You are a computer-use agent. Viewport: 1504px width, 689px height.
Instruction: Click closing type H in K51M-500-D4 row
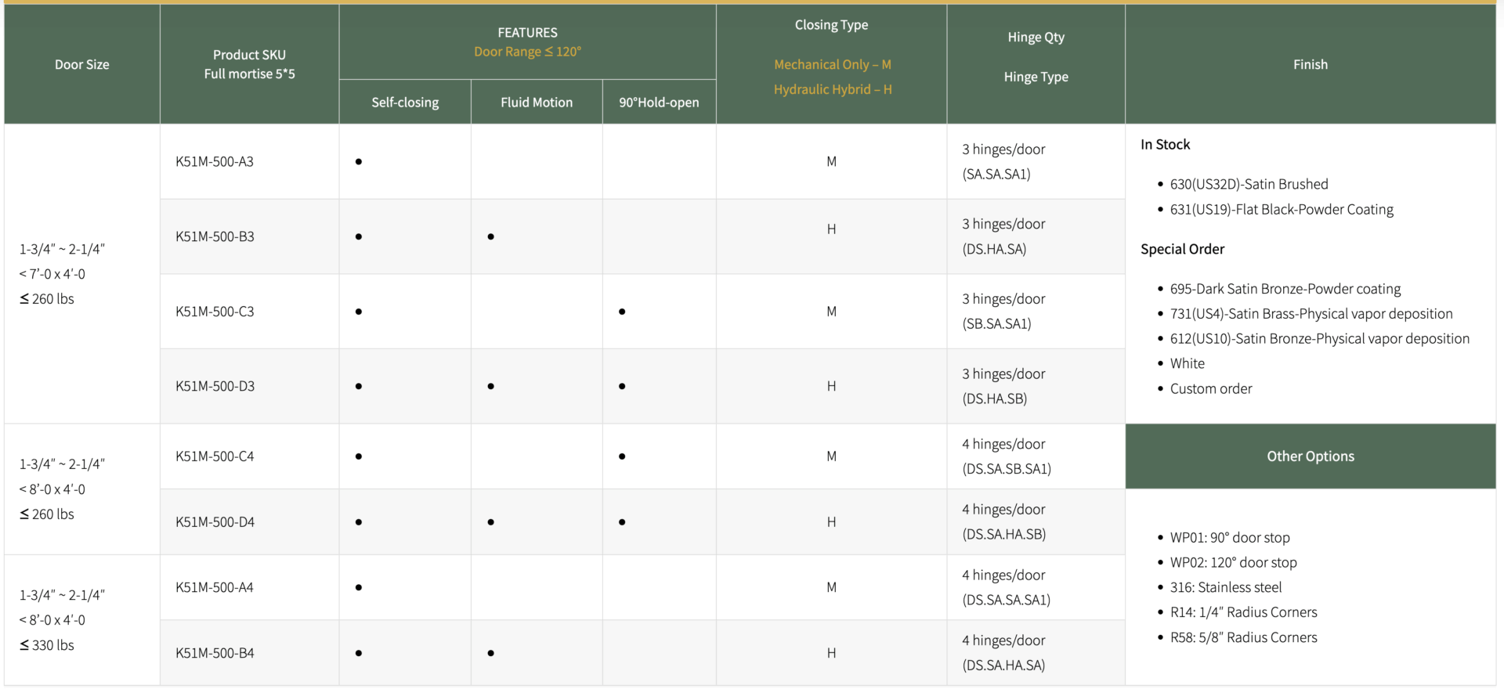coord(832,522)
